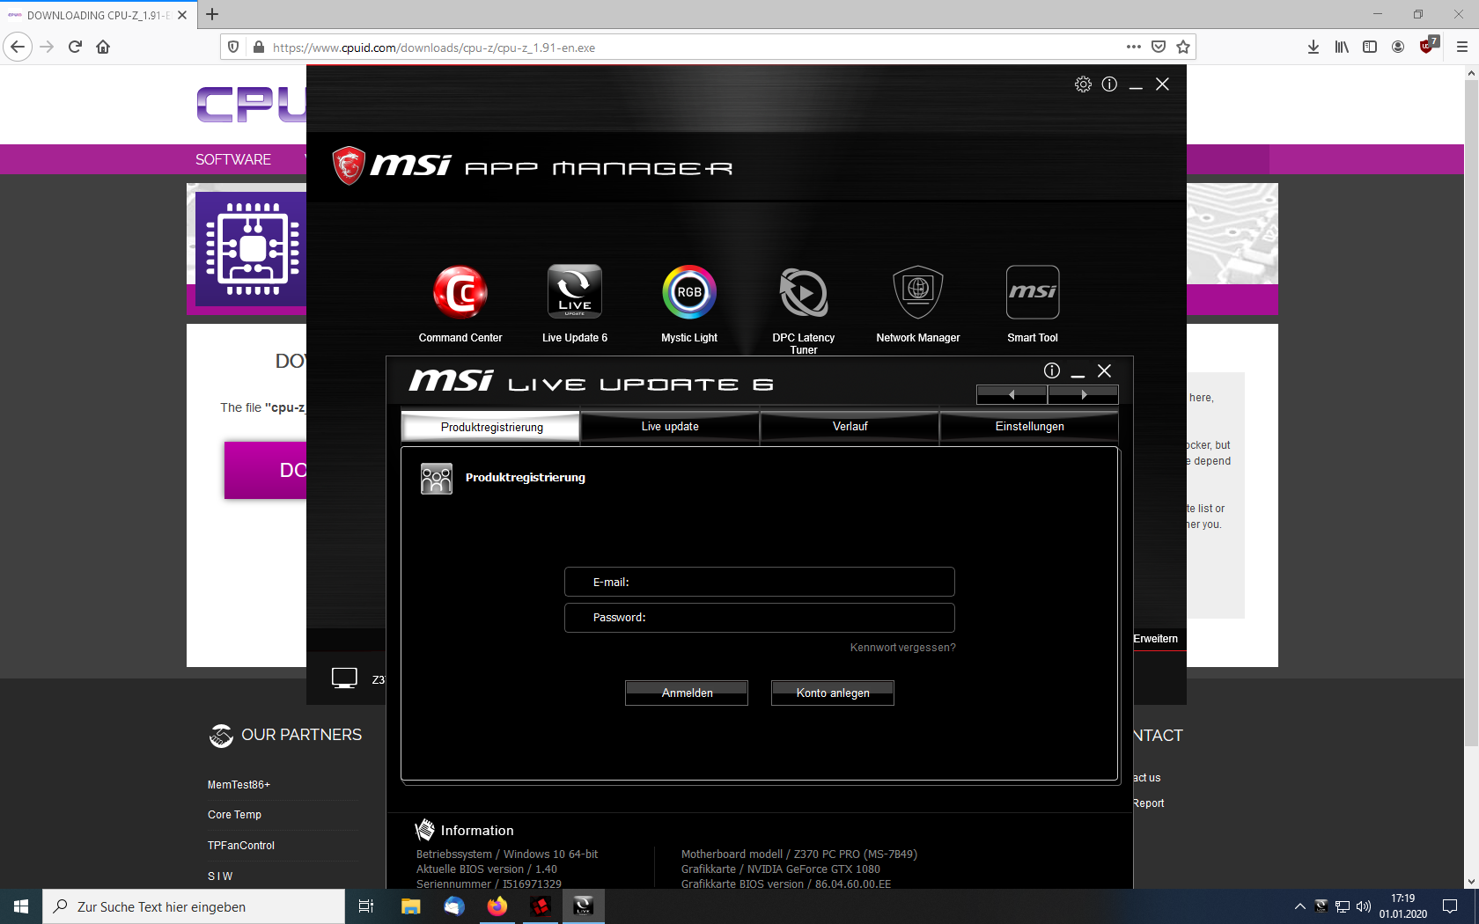
Task: Go back in the Firefox browser
Action: (18, 47)
